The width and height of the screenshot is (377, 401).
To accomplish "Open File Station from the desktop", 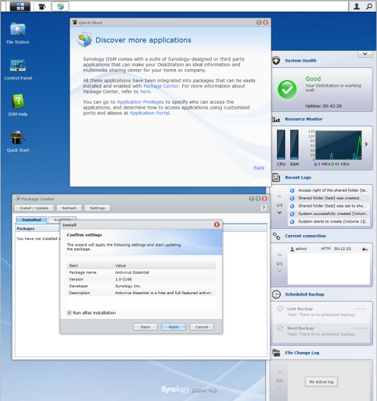I will tap(18, 31).
